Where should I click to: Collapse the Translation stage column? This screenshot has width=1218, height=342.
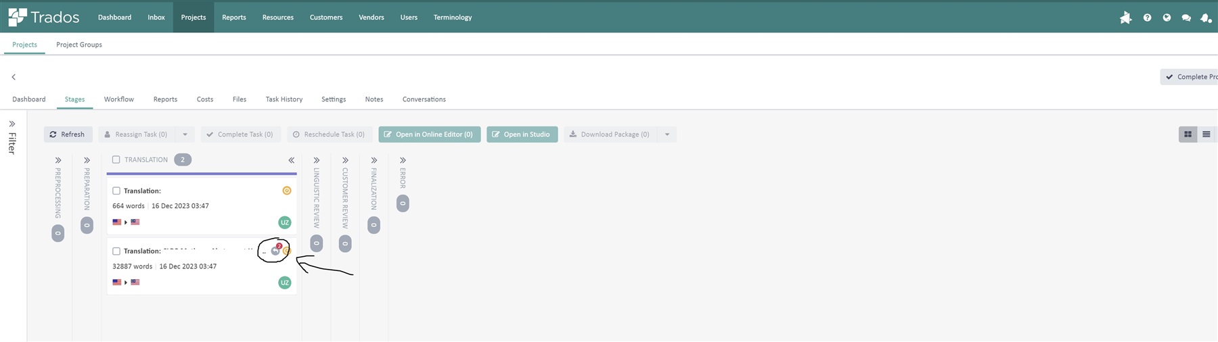(291, 160)
